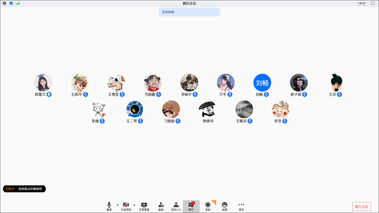Open the 聊天 chat with unread badge
This screenshot has height=213, width=379.
click(x=191, y=206)
